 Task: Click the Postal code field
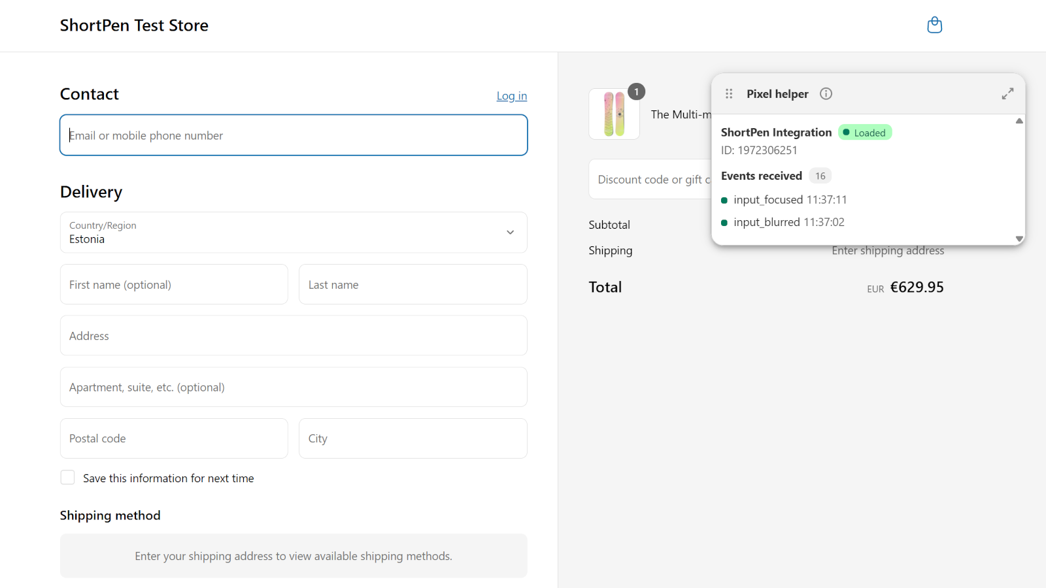pyautogui.click(x=174, y=438)
